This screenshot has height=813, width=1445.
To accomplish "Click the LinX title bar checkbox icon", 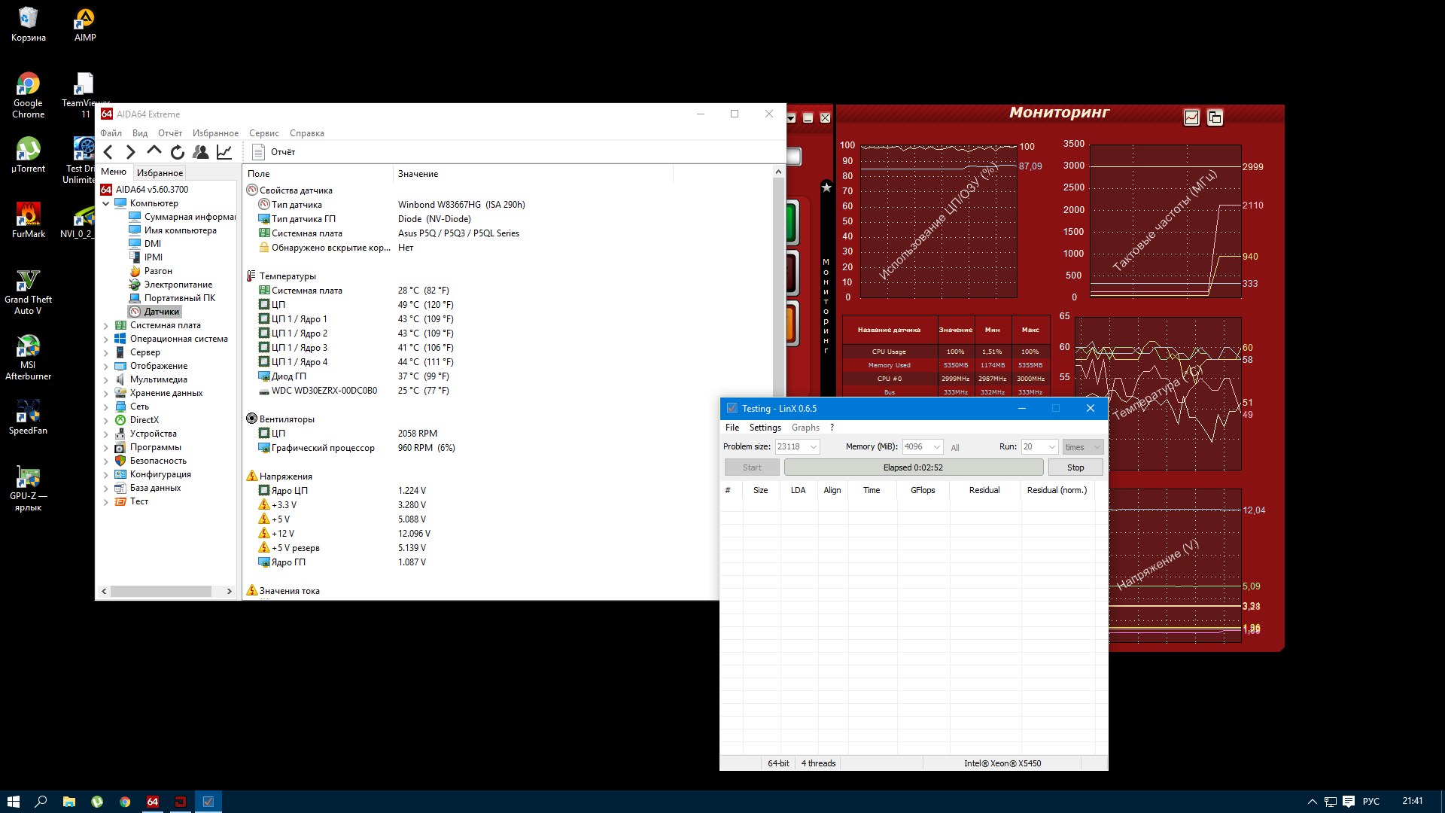I will pyautogui.click(x=732, y=409).
